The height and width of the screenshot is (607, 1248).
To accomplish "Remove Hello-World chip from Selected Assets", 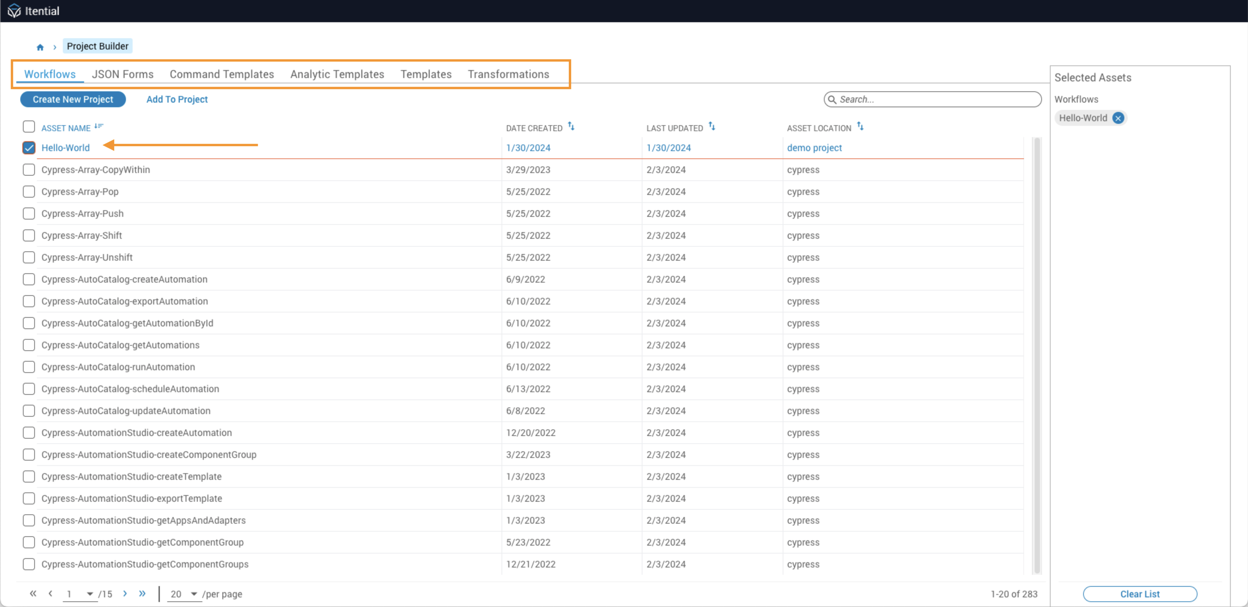I will pyautogui.click(x=1118, y=118).
